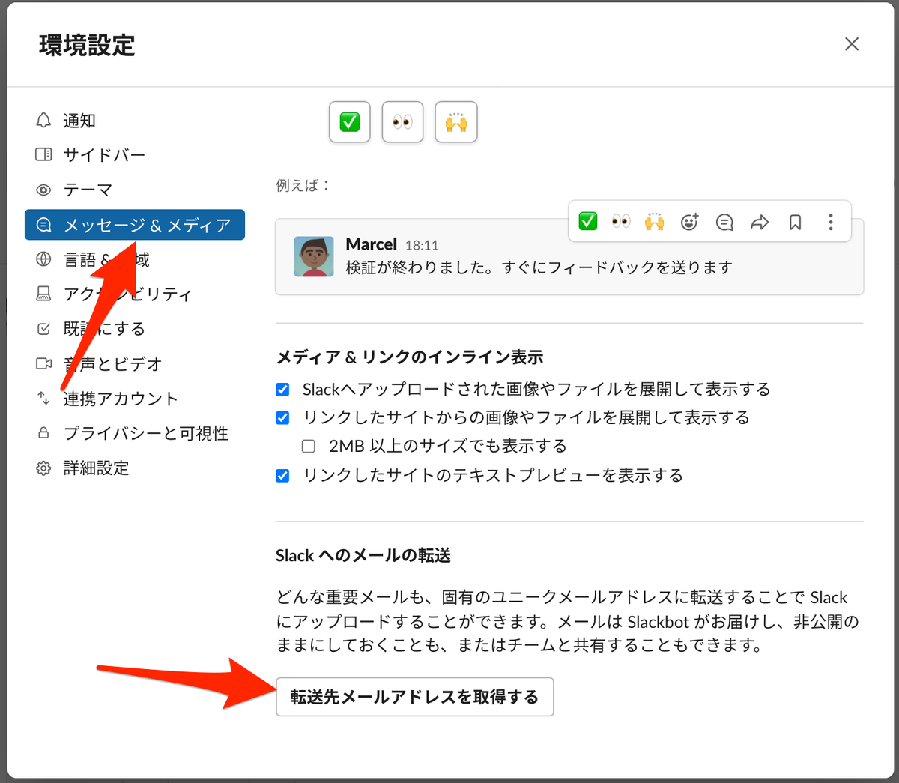Choose the eyes quick-reaction emoji button
Image resolution: width=899 pixels, height=783 pixels.
pos(403,121)
